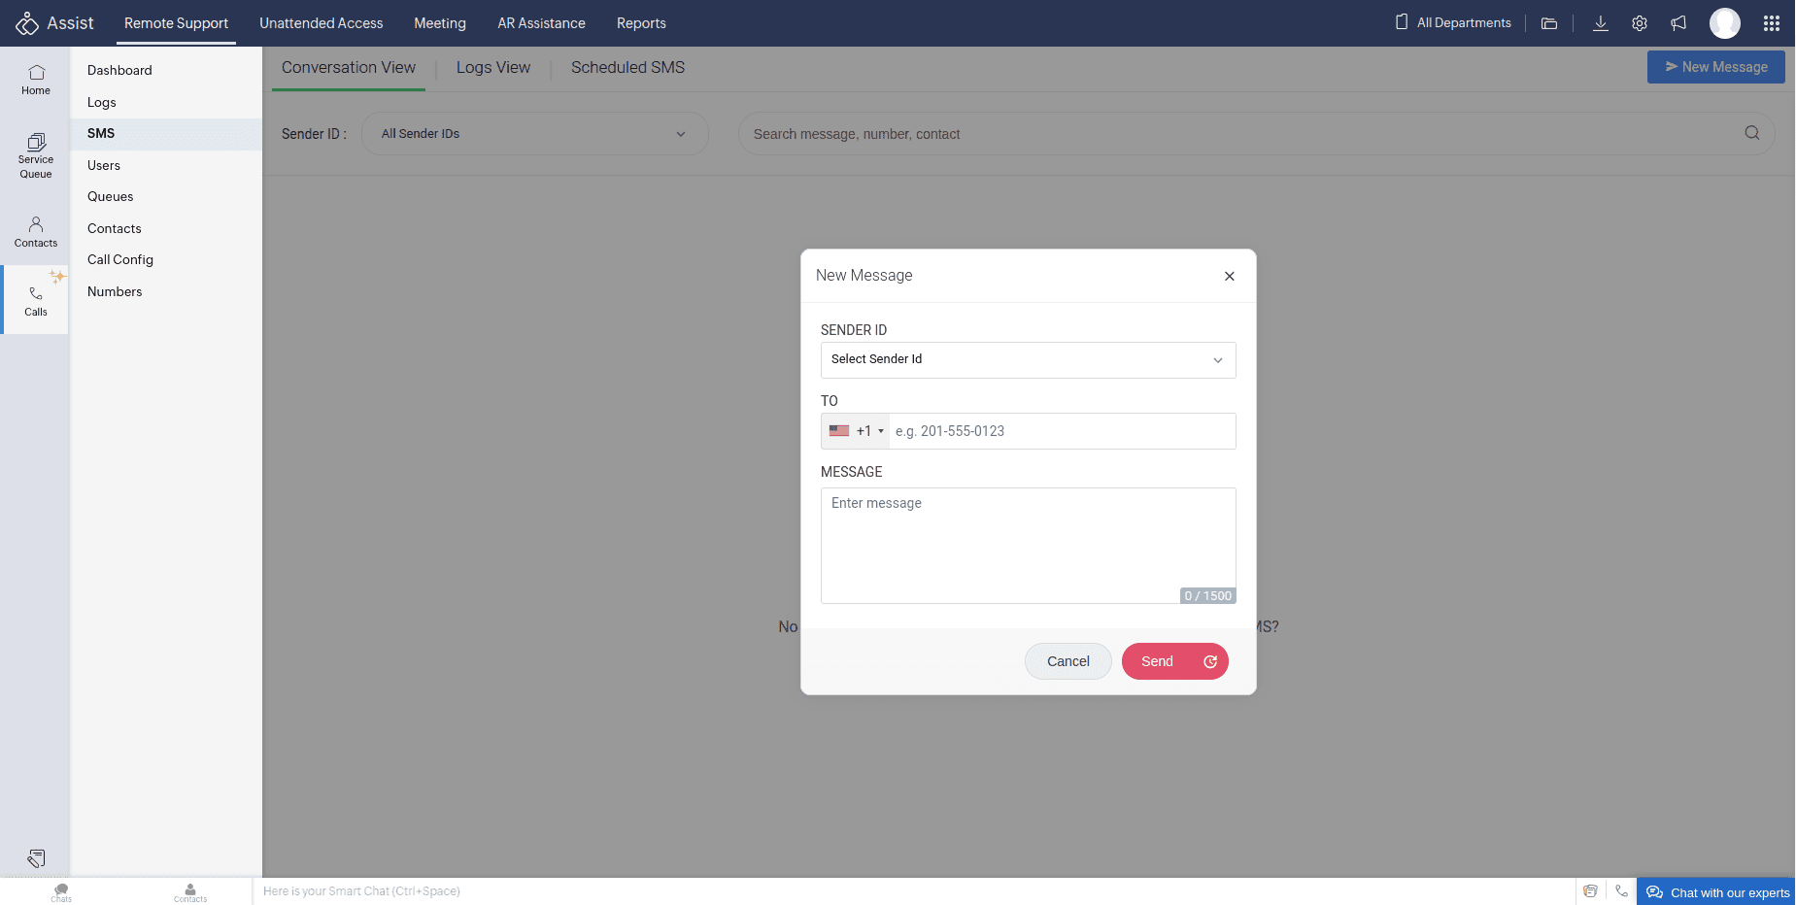Image resolution: width=1796 pixels, height=905 pixels.
Task: Switch to Scheduled SMS tab
Action: (x=627, y=67)
